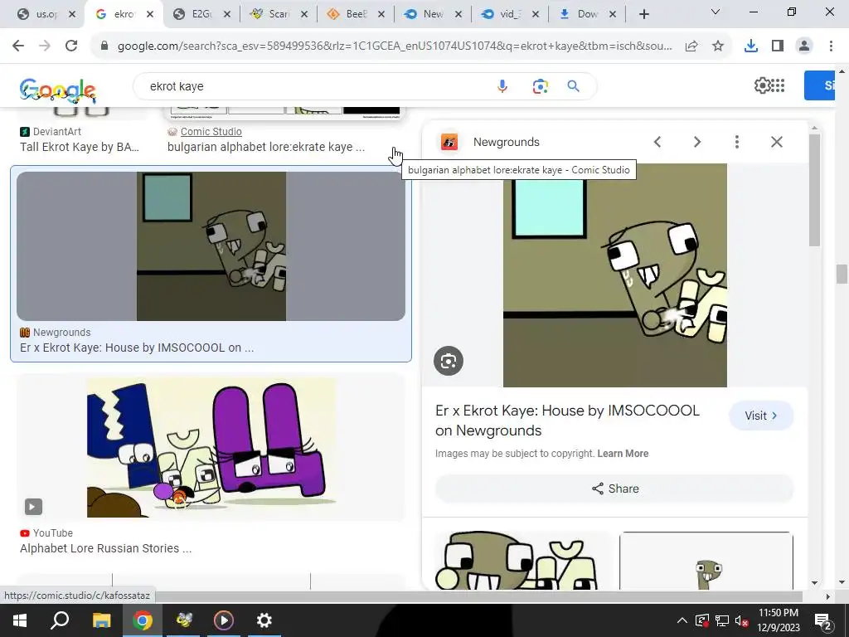The image size is (849, 637).
Task: Click the Visit button for Newgrounds image
Action: tap(761, 416)
